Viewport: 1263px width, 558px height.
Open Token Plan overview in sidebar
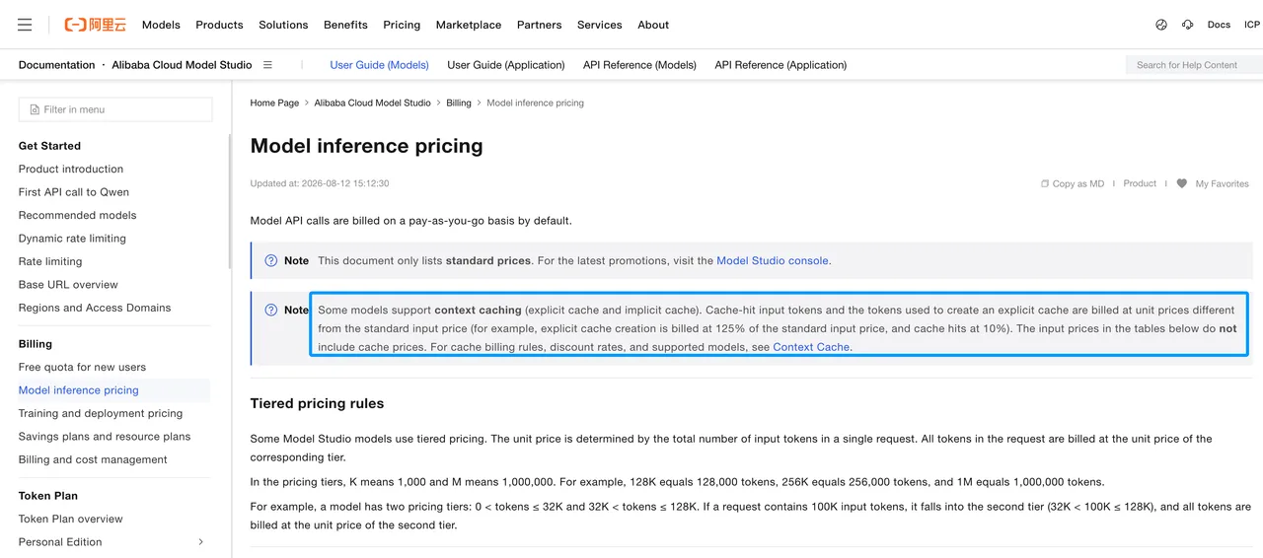click(71, 519)
